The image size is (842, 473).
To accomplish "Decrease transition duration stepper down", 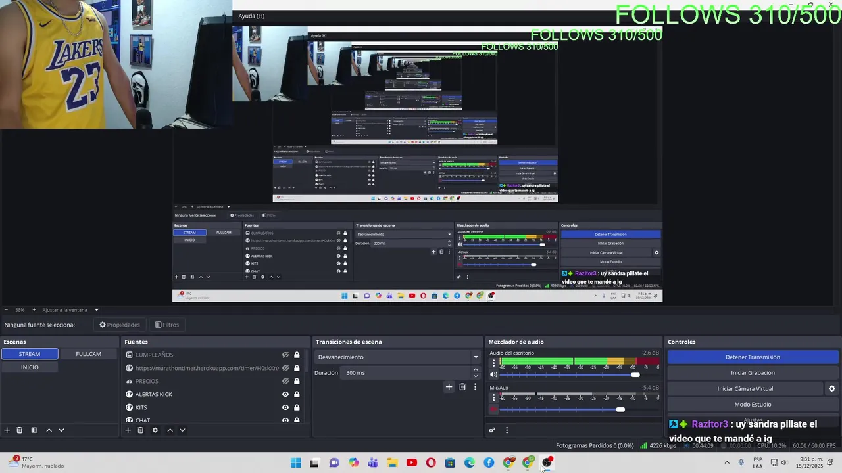I will click(476, 376).
